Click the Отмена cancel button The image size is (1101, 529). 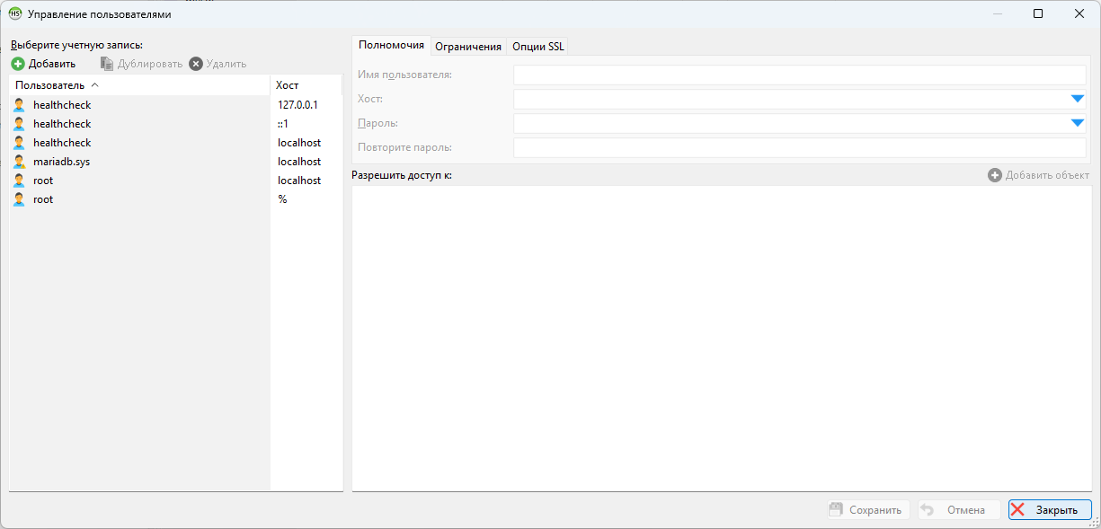point(958,510)
